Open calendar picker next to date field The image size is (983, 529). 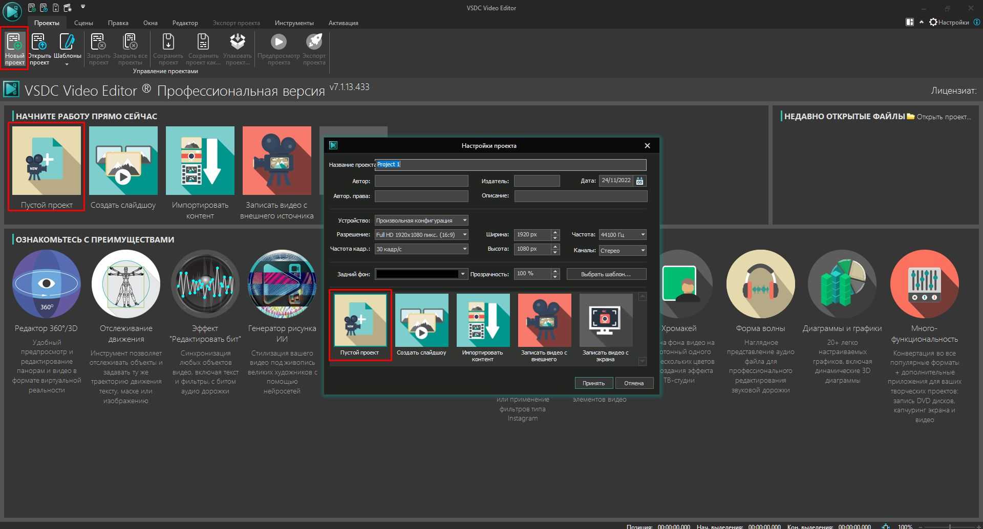[x=639, y=181]
